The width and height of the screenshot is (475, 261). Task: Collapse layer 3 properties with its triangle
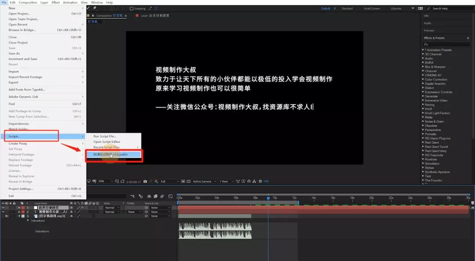pyautogui.click(x=19, y=216)
